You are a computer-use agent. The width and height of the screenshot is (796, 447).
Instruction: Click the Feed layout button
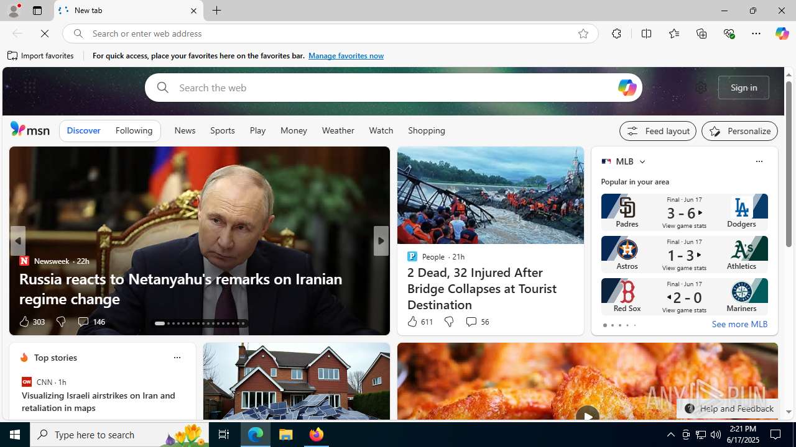[657, 131]
